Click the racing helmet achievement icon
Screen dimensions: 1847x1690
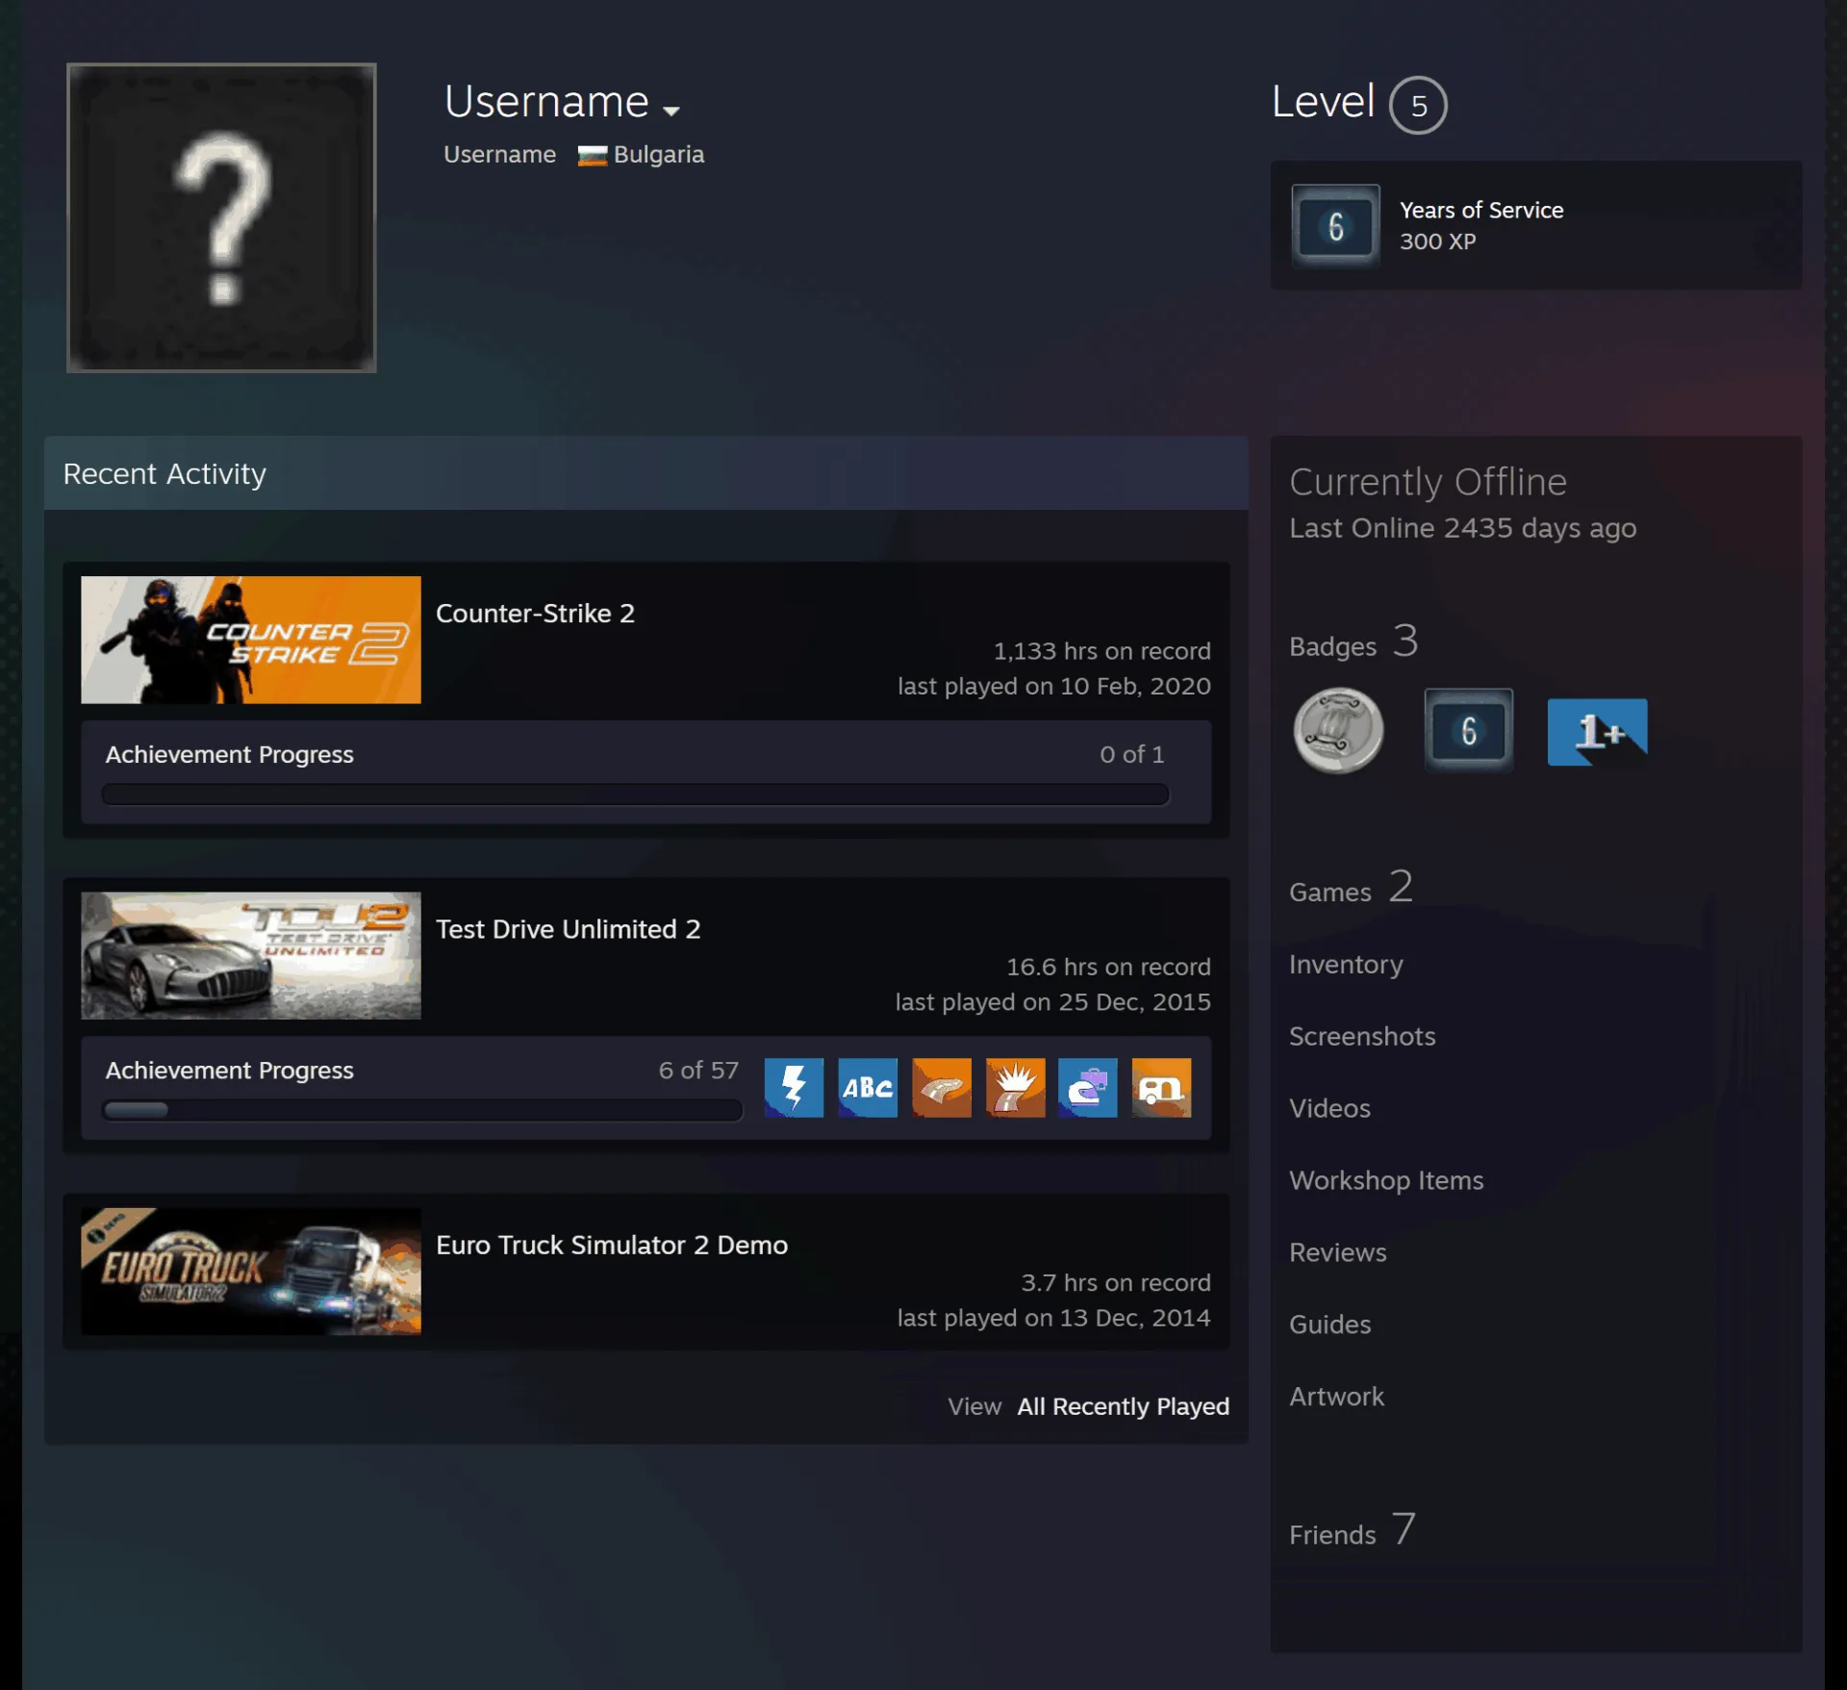coord(1088,1088)
